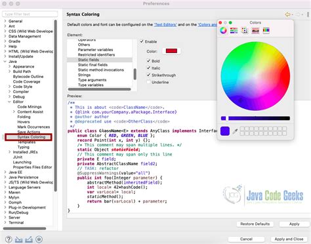311x244 pixels.
Task: Click the preferences tree vertical scrollbar
Action: point(56,106)
